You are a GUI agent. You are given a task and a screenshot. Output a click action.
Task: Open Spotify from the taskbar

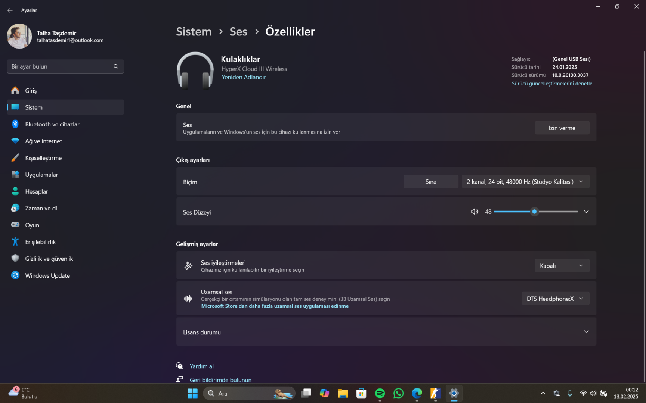(x=380, y=393)
